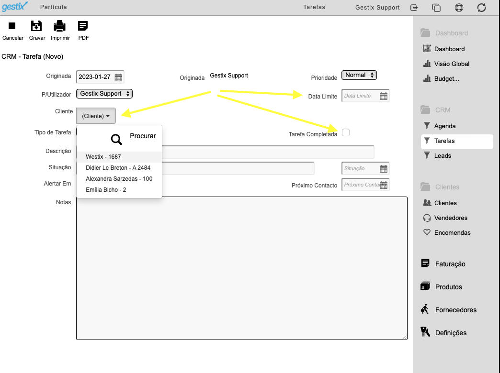This screenshot has height=373, width=500.
Task: Expand the Dashboard folder section header
Action: click(x=444, y=33)
